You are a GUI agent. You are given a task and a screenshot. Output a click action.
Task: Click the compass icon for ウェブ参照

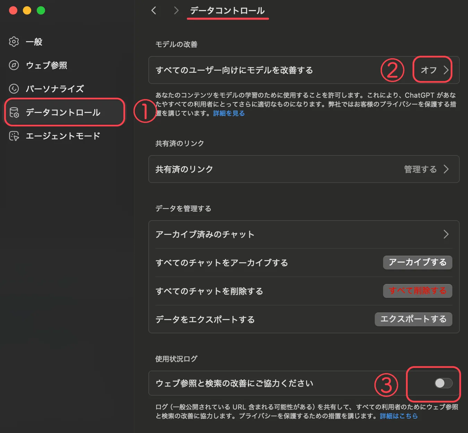pyautogui.click(x=14, y=65)
